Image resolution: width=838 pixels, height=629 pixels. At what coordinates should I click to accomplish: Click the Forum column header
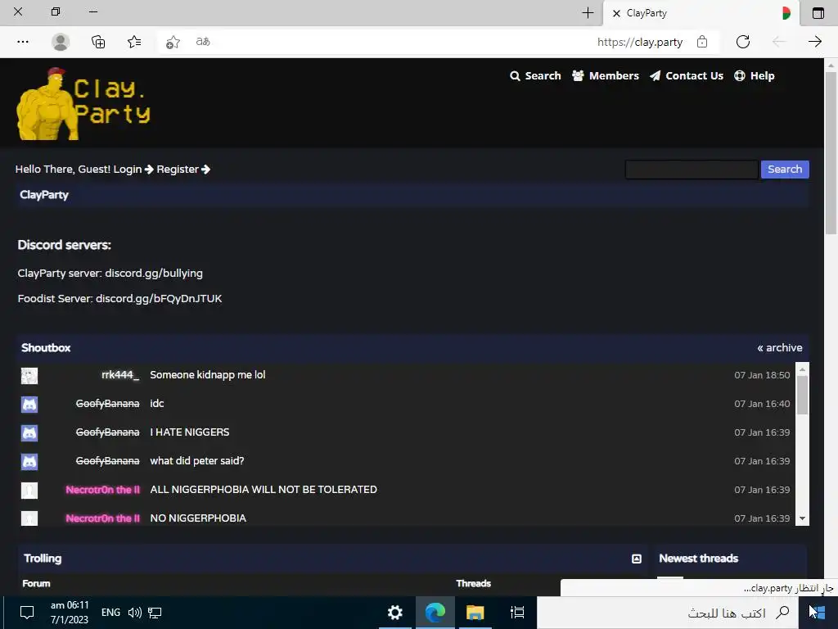click(x=36, y=583)
